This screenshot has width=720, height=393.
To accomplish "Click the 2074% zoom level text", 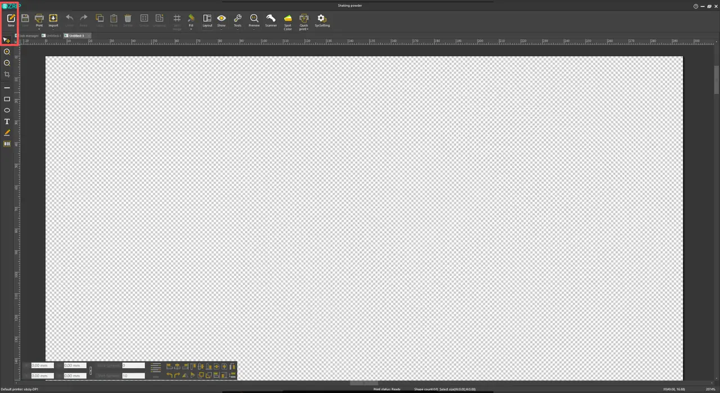I will (710, 389).
